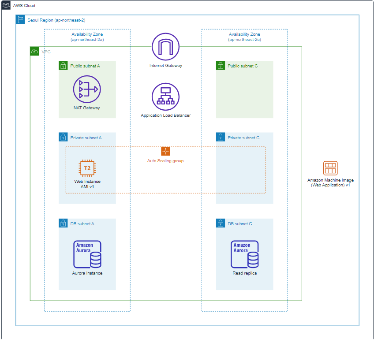Click the AWS Cloud logo icon
The width and height of the screenshot is (374, 342).
click(x=6, y=5)
